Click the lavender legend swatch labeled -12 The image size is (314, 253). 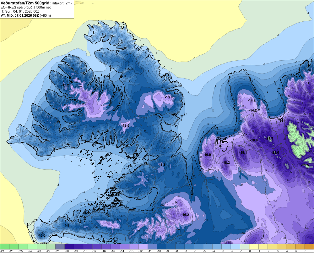[143, 247]
